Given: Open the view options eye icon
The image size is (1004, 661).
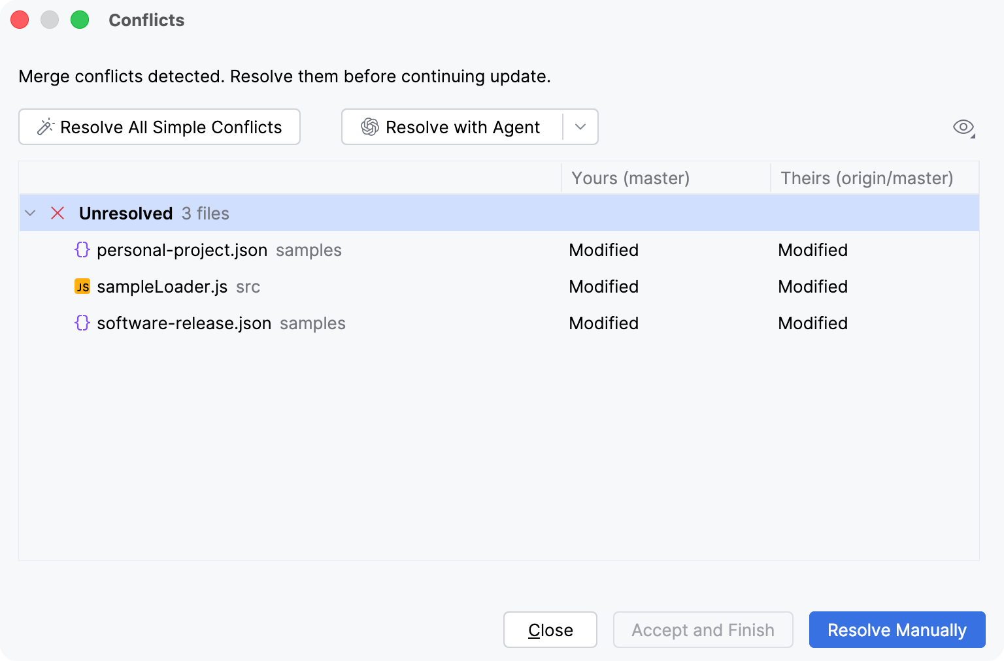Looking at the screenshot, I should point(963,127).
